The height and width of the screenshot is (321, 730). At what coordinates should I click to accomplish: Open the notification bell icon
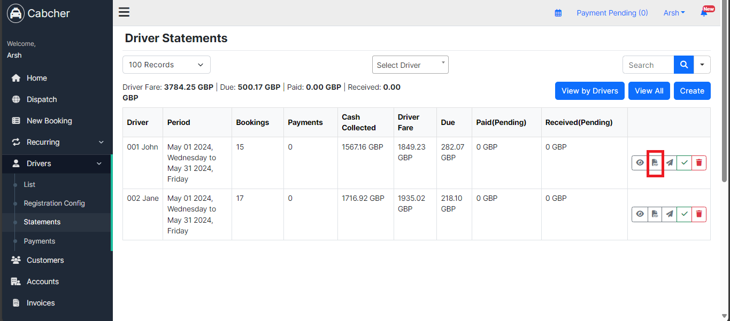click(704, 13)
